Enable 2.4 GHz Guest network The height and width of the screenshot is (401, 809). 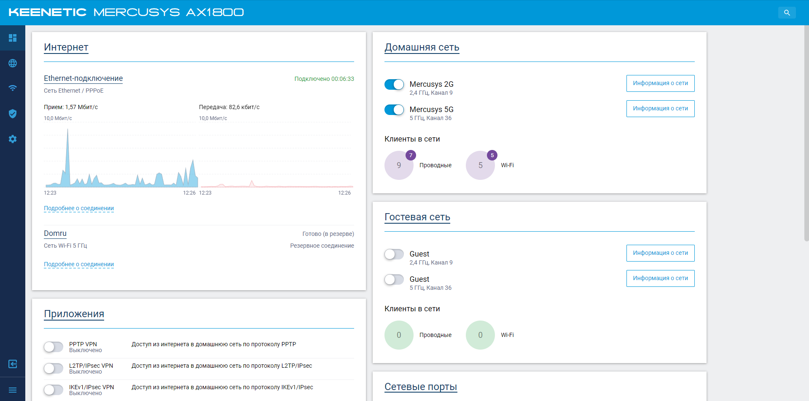click(394, 254)
